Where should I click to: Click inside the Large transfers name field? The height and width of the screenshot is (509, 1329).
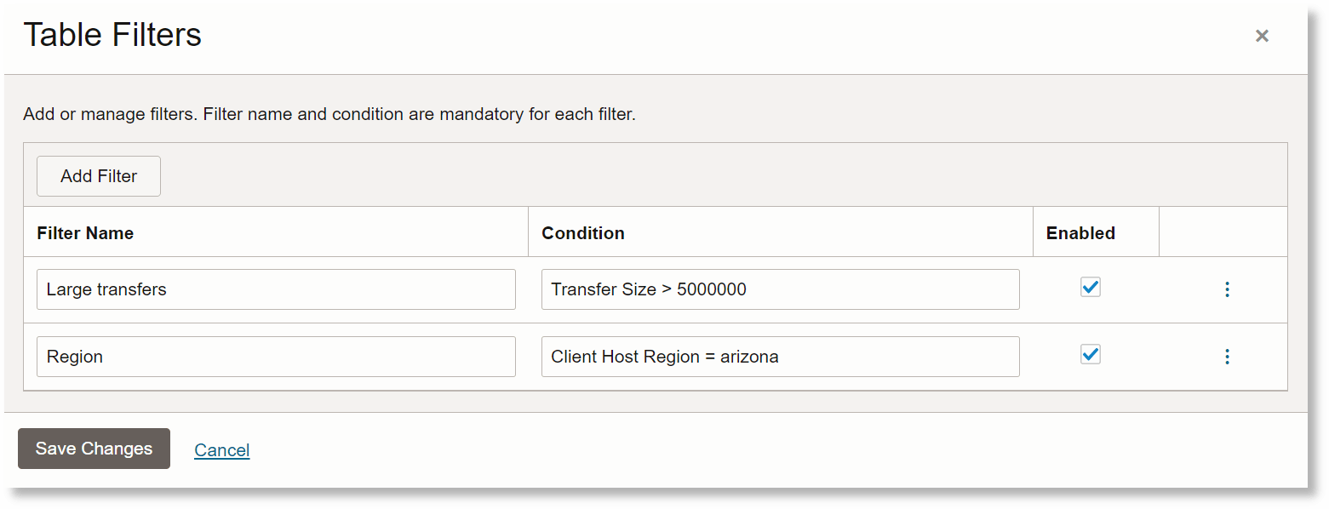click(276, 289)
